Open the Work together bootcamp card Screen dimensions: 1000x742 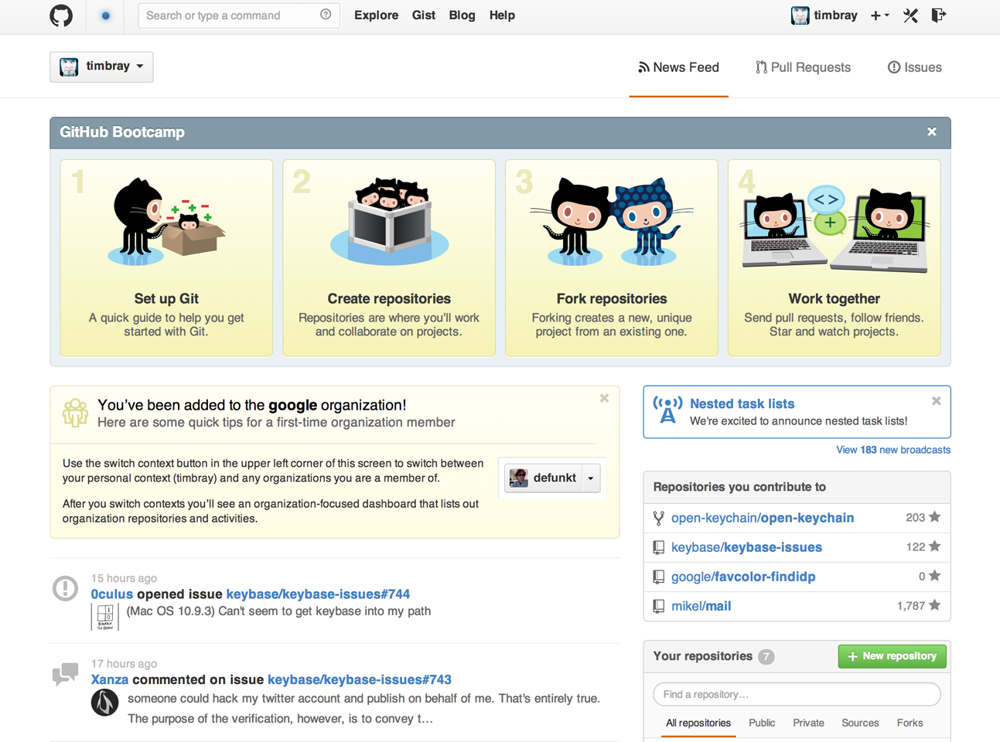click(834, 258)
